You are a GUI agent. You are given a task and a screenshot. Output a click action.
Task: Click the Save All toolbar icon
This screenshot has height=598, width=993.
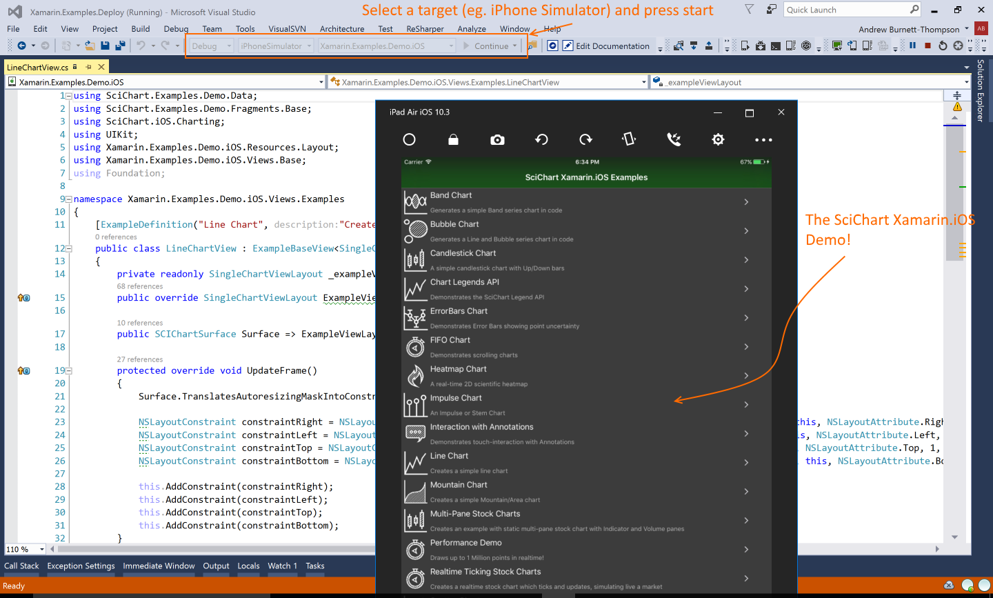click(x=120, y=46)
